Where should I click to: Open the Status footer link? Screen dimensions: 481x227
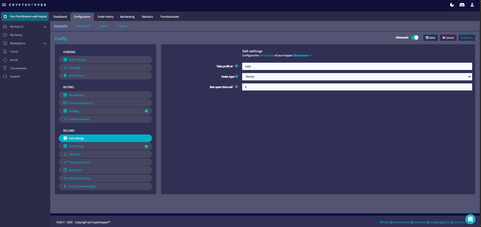[x=448, y=222]
